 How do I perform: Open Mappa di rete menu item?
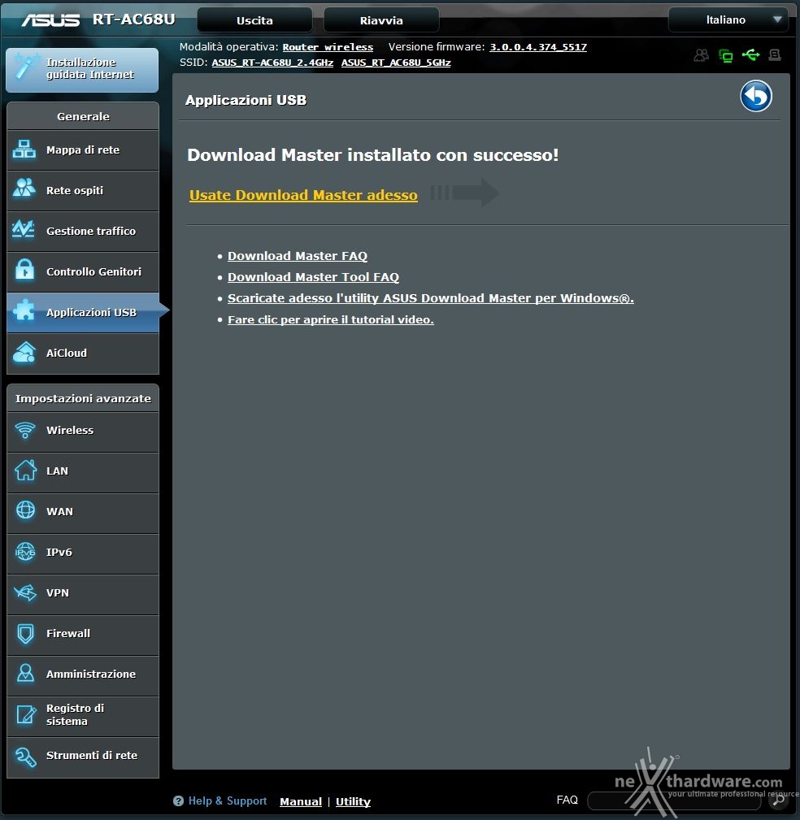click(83, 150)
